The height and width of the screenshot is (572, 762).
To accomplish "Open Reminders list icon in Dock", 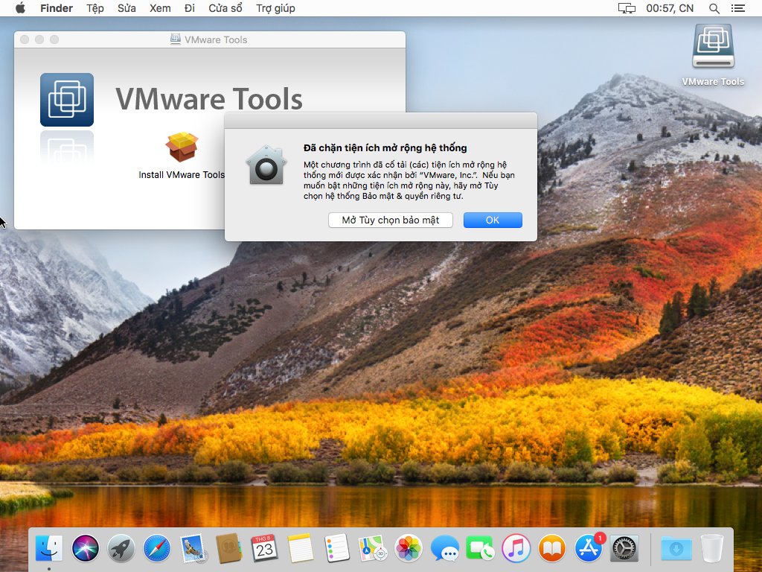I will click(x=336, y=548).
